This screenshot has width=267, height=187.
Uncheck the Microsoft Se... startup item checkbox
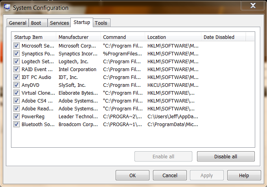pos(17,46)
